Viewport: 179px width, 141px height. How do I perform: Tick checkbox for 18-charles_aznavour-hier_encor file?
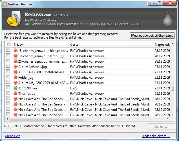[x=8, y=50]
